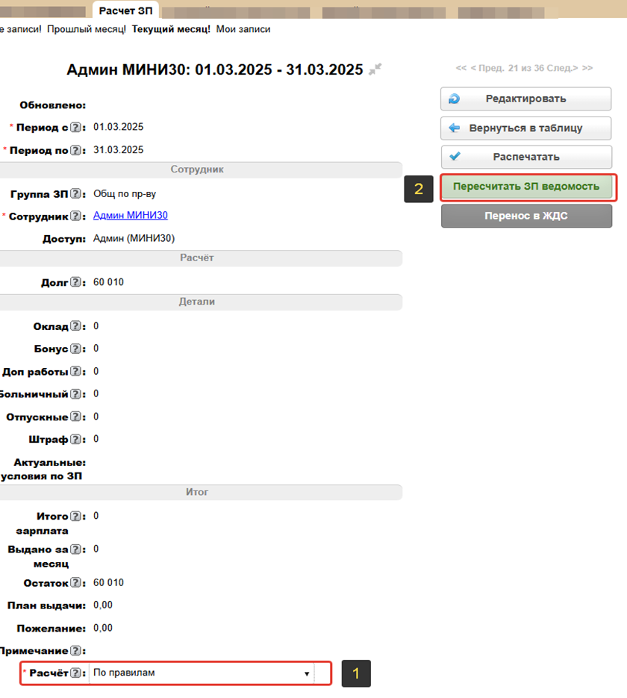This screenshot has width=627, height=698.
Task: Click the Распечатать button
Action: click(525, 157)
